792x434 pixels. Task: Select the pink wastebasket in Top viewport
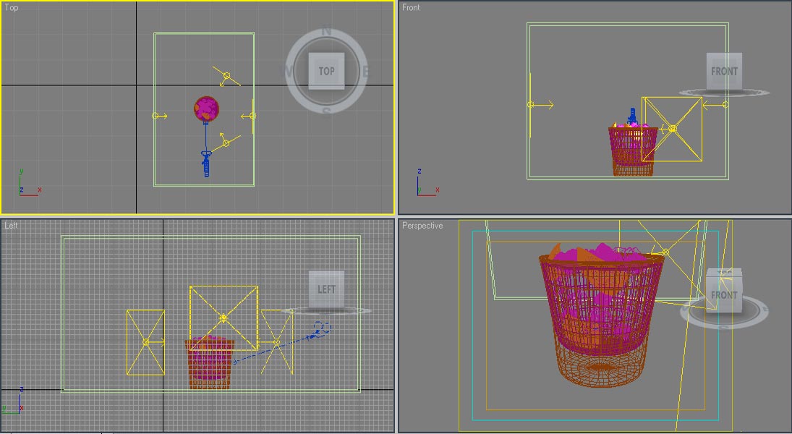206,109
